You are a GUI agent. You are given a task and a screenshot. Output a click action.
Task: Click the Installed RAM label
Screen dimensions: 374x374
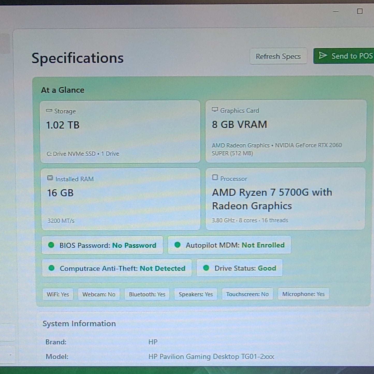(x=75, y=179)
